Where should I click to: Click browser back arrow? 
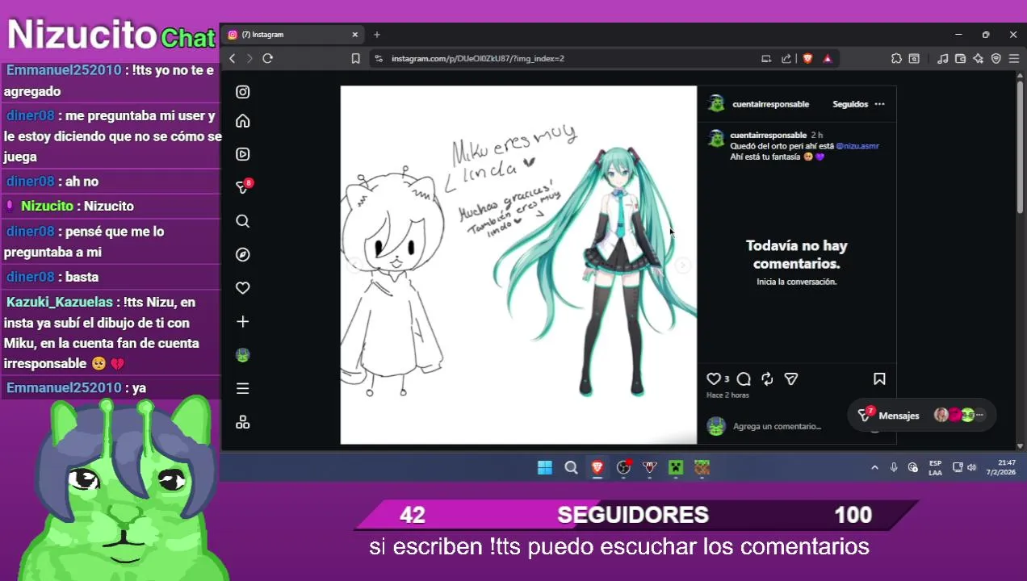[233, 58]
